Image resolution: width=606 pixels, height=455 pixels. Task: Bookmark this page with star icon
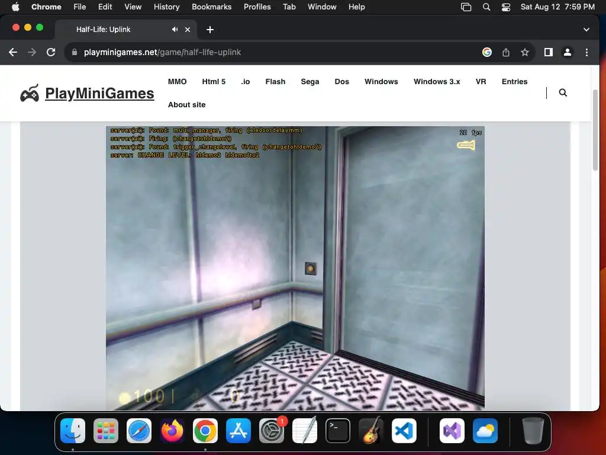tap(524, 52)
